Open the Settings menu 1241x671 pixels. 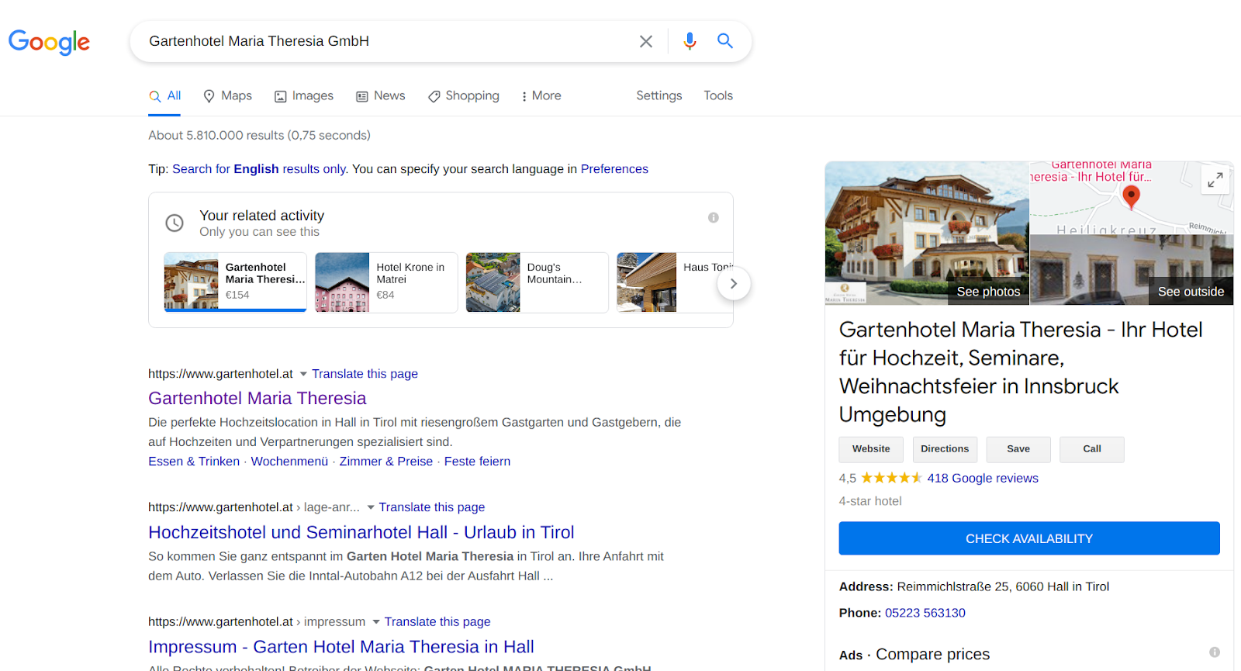pos(659,96)
